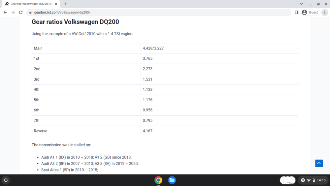Check the Wi-Fi status icon
330x186 pixels.
click(x=309, y=180)
